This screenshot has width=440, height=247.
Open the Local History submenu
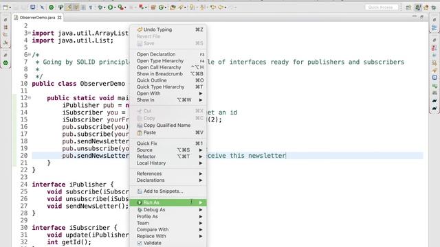(x=168, y=163)
